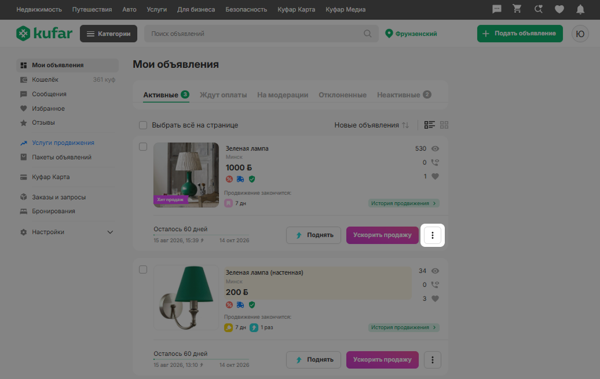Open the Категории dropdown button
The height and width of the screenshot is (379, 600).
(109, 34)
